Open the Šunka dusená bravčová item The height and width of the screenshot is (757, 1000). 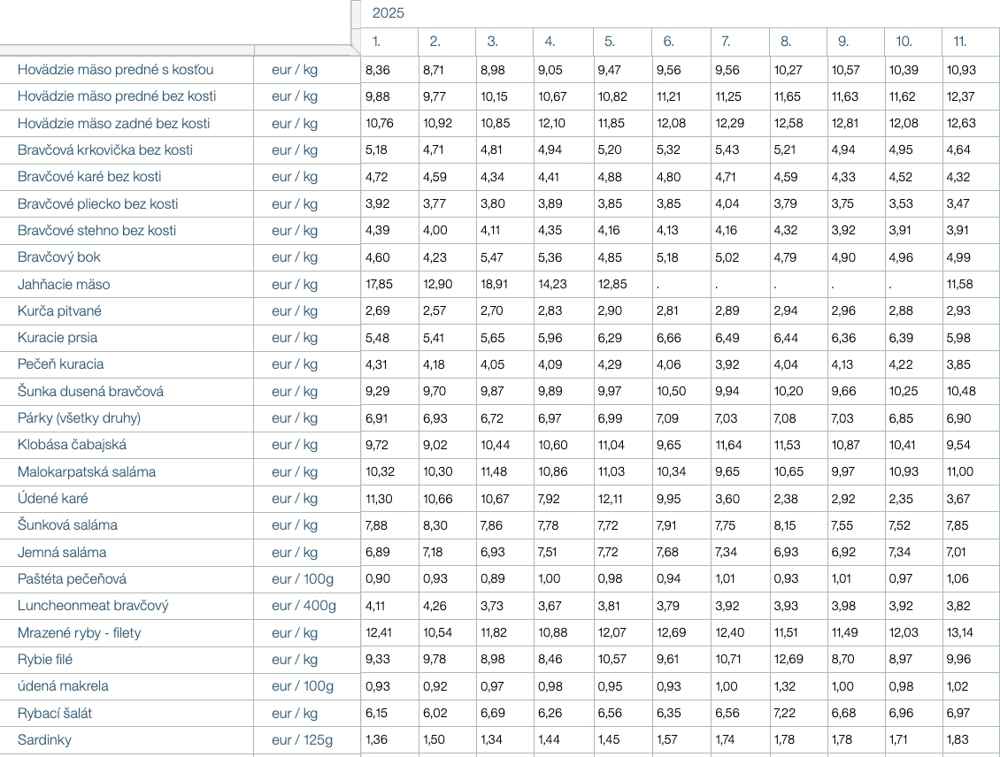90,392
